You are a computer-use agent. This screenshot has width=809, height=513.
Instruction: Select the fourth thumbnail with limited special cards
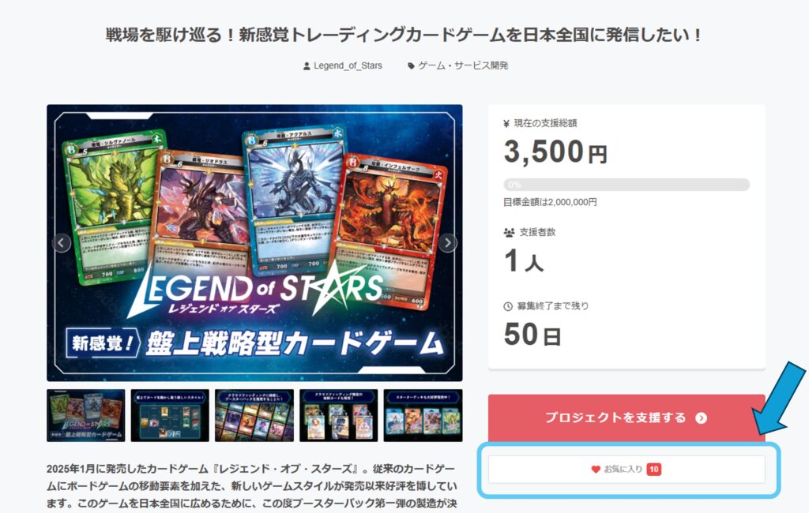pyautogui.click(x=338, y=416)
